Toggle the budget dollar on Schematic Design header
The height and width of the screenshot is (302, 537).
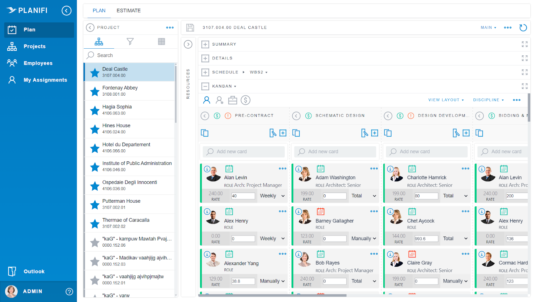click(x=308, y=115)
